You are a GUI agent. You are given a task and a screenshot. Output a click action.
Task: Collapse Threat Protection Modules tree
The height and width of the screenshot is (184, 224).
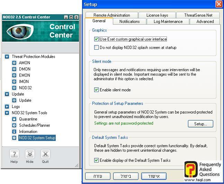click(7, 57)
